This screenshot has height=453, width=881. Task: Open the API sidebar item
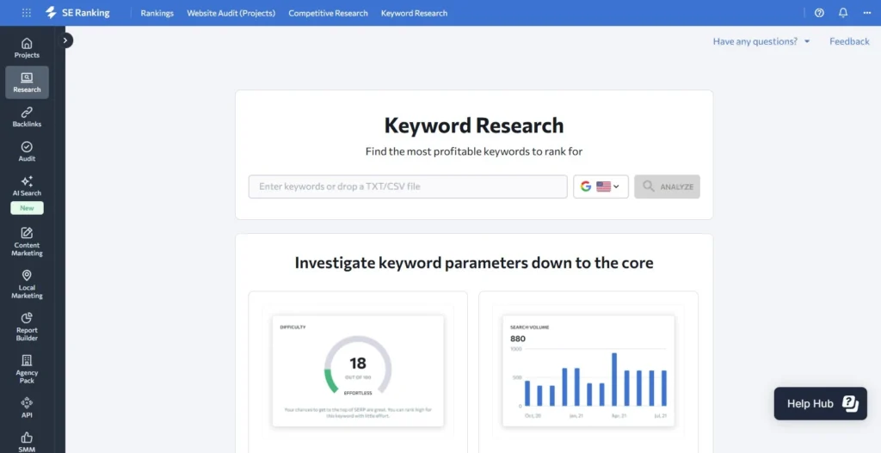(x=27, y=407)
